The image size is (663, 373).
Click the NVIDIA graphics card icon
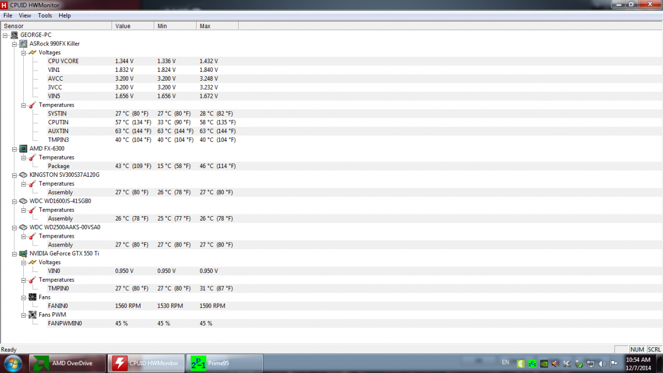(23, 254)
